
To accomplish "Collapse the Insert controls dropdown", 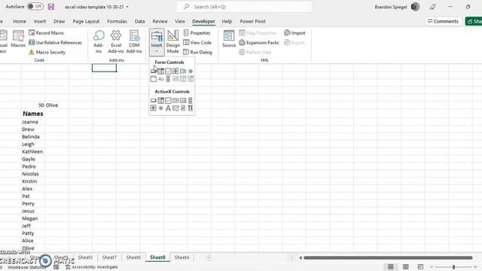I will [157, 42].
